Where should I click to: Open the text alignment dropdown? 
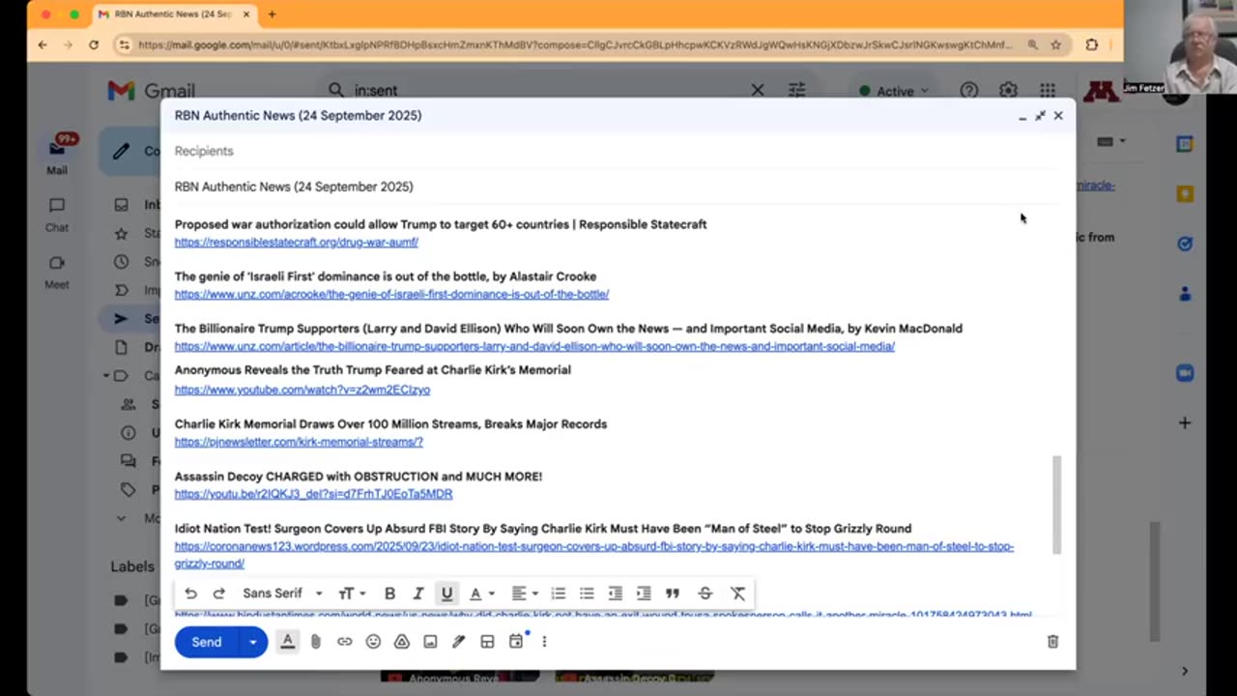point(525,594)
